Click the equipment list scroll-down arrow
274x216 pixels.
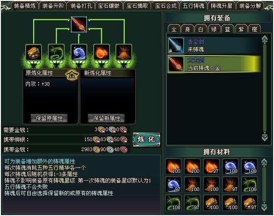pos(264,137)
